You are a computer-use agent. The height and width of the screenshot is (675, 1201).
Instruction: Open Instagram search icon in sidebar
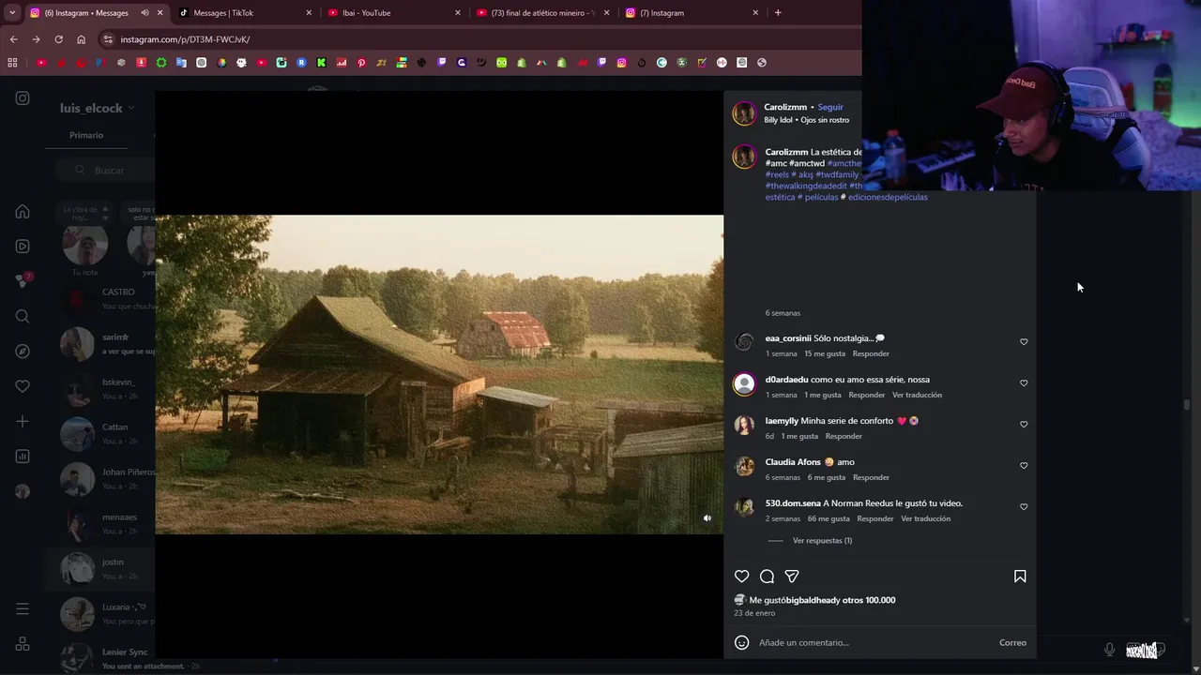tap(23, 316)
